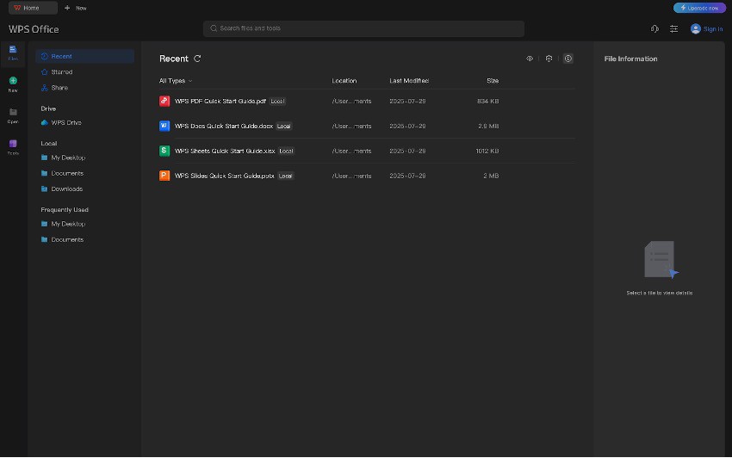The width and height of the screenshot is (732, 458).
Task: Select the Files icon in left sidebar
Action: [x=13, y=49]
